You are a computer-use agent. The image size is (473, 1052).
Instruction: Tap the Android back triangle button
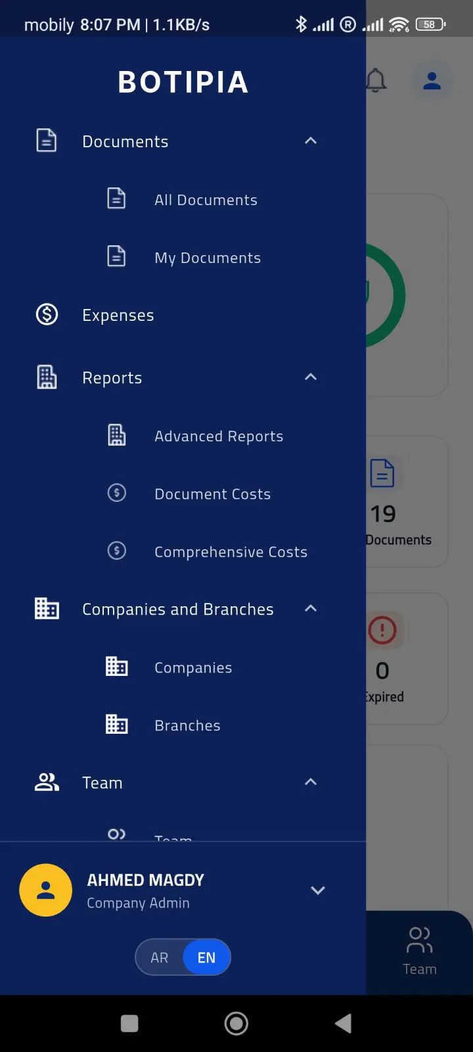[343, 1023]
